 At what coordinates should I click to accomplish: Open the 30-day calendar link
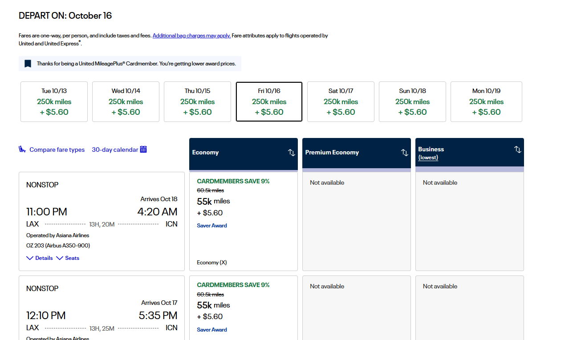115,150
